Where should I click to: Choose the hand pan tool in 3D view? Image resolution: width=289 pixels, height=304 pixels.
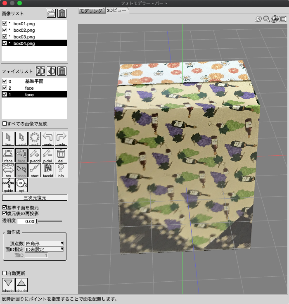258,19
